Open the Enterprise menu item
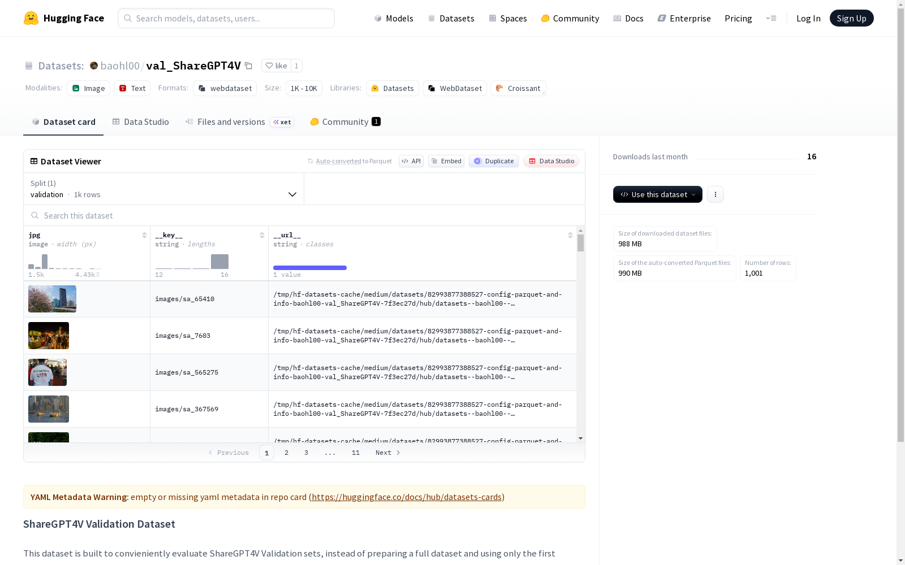This screenshot has width=905, height=565. (684, 18)
